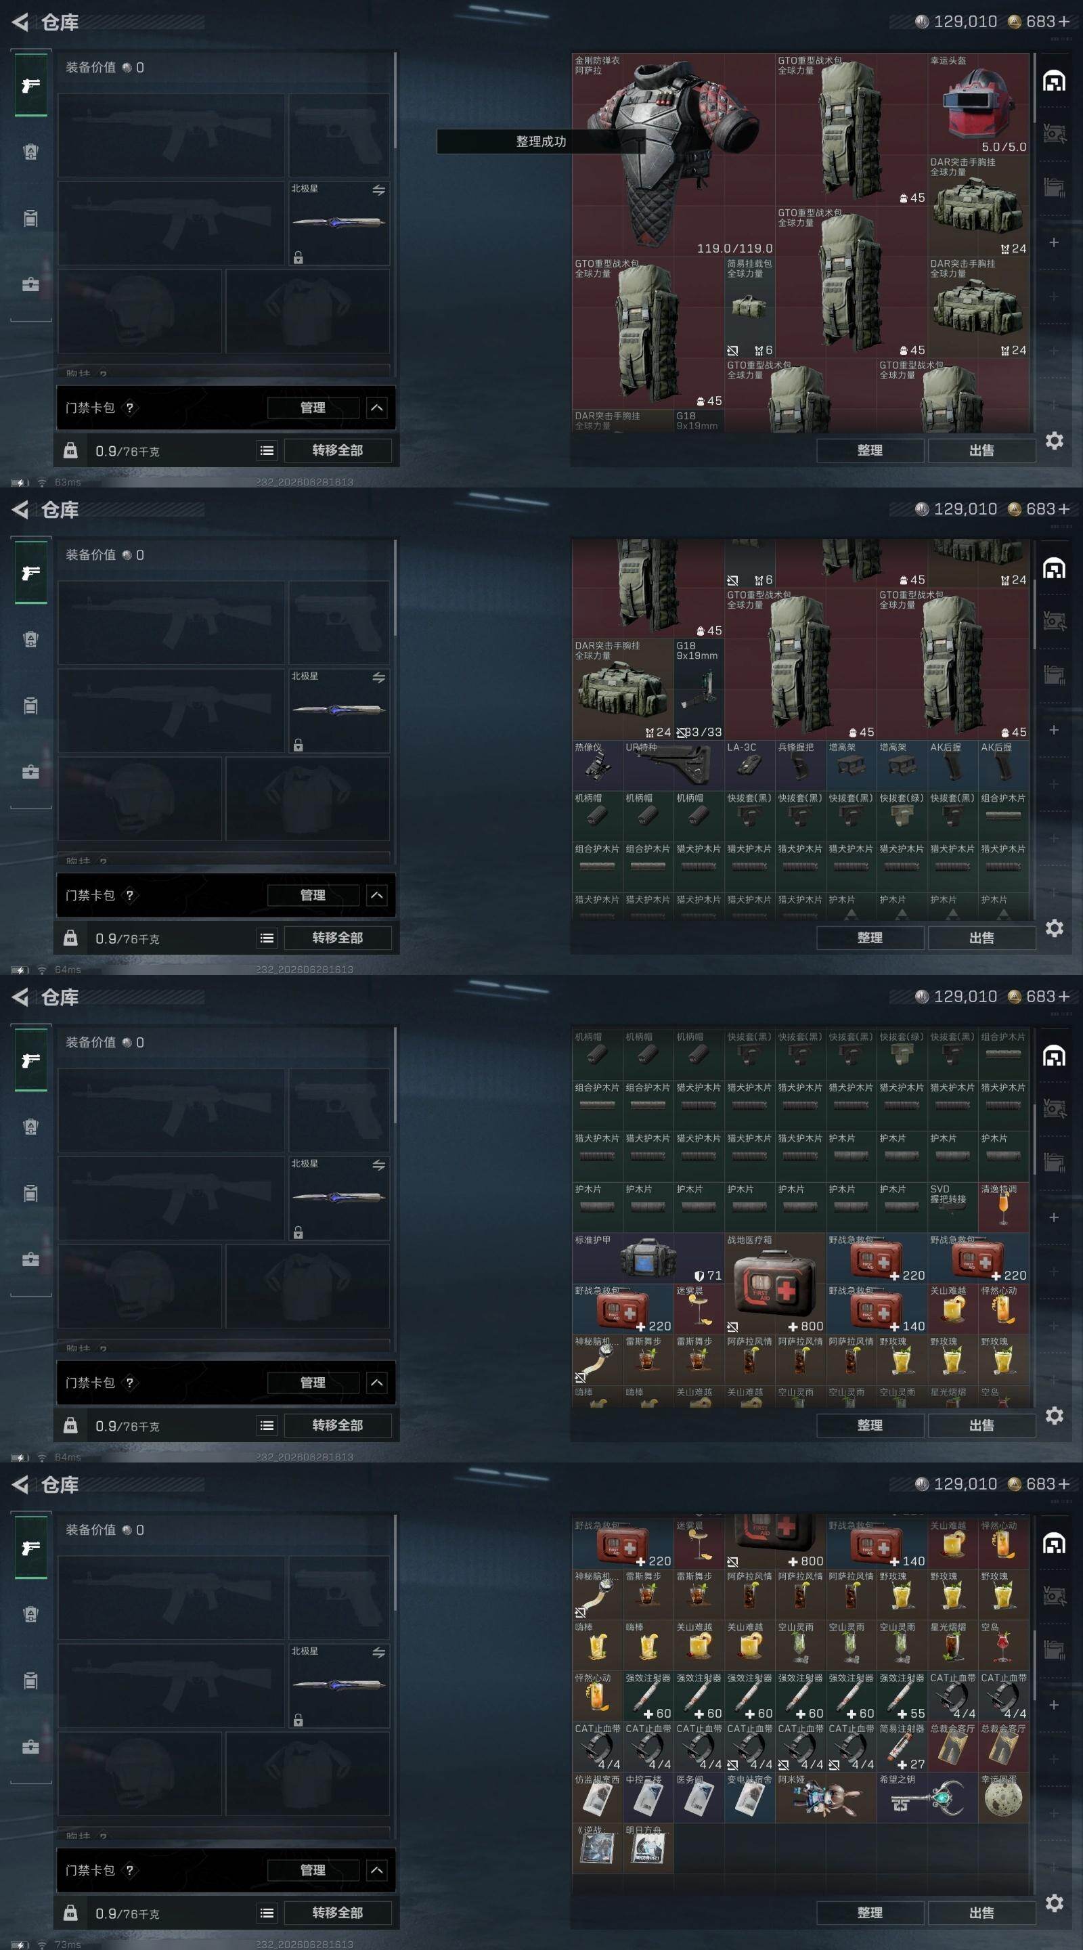Select the 阿米娅 doll collectible

coord(826,1796)
